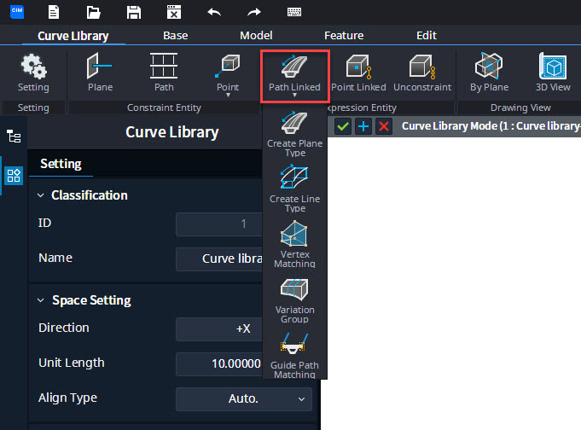This screenshot has width=581, height=430.
Task: Click the Drawing View group label
Action: point(520,107)
